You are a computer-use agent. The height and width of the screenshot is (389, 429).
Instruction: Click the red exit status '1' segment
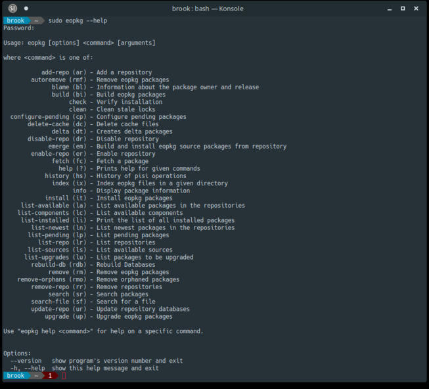[x=50, y=376]
